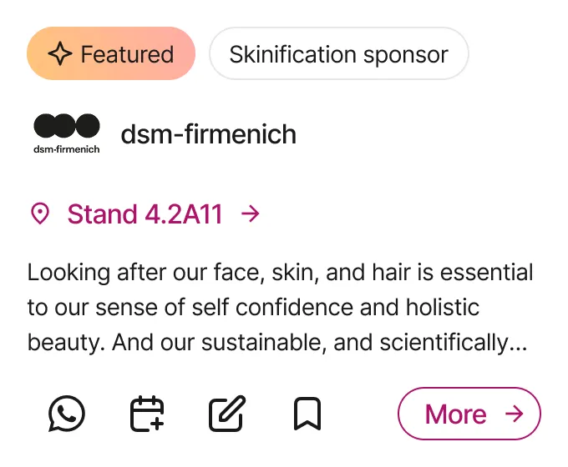The width and height of the screenshot is (568, 467).
Task: Bookmark the dsm-firmenich exhibitor
Action: (x=307, y=414)
